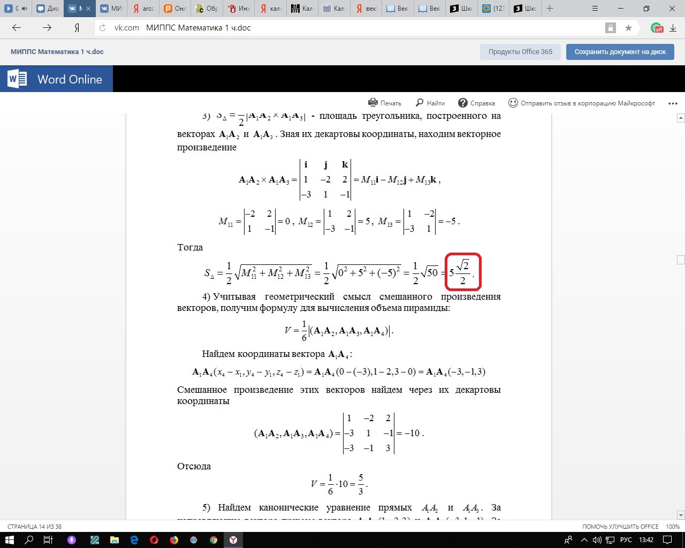
Task: Click 'ПОМОЧЬ УЛУЧШИТЬ OFFICE' link
Action: [620, 527]
